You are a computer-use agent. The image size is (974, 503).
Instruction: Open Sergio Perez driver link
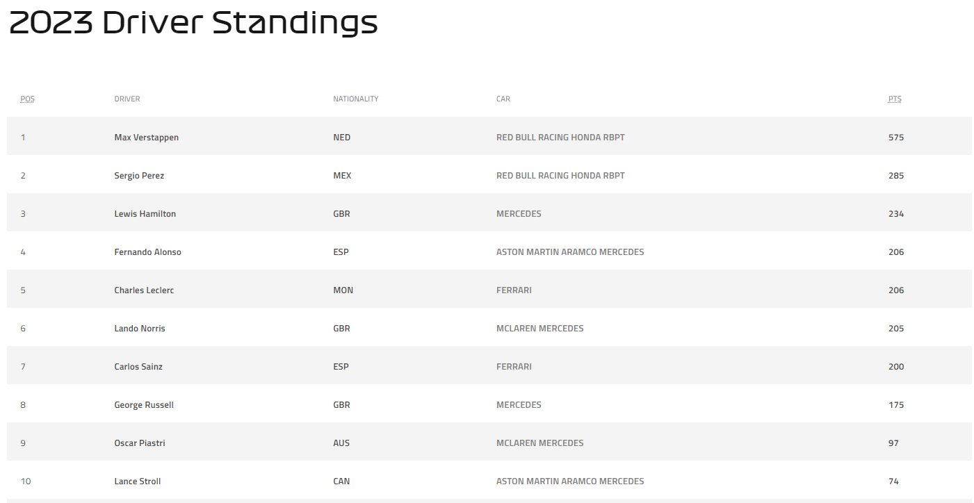pyautogui.click(x=139, y=176)
